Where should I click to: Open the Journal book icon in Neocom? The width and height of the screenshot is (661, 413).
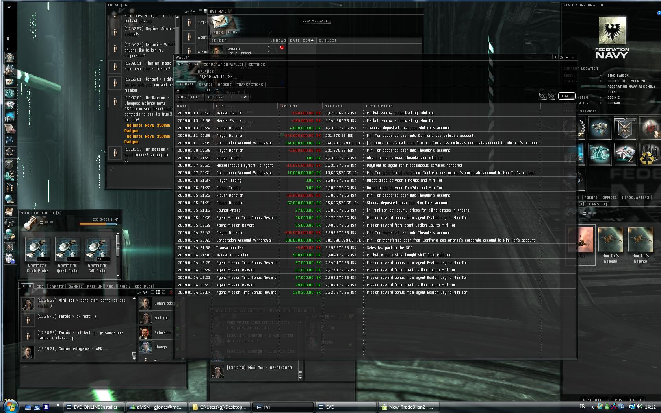[x=9, y=211]
